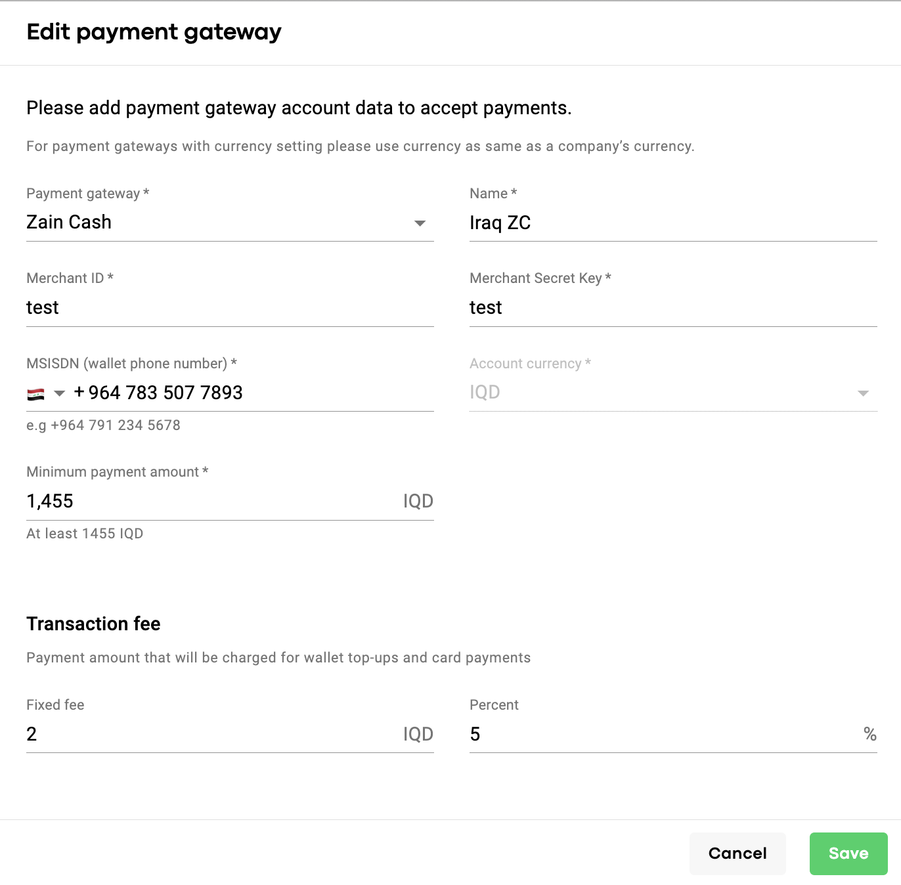Save the payment gateway settings
Screen dimensions: 901x885
pos(848,853)
